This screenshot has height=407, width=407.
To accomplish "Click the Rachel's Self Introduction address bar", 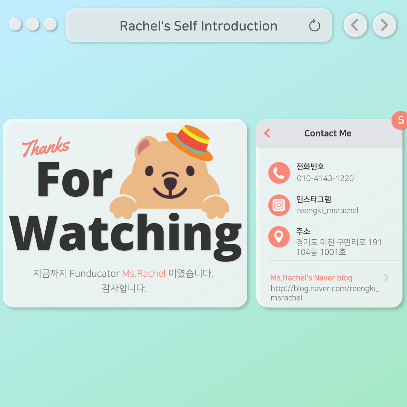I will (x=199, y=25).
